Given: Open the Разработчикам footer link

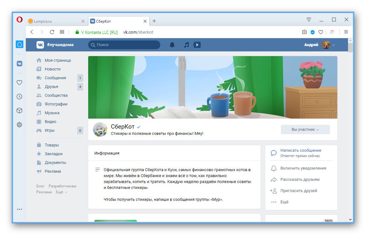Looking at the screenshot, I should pyautogui.click(x=62, y=186).
